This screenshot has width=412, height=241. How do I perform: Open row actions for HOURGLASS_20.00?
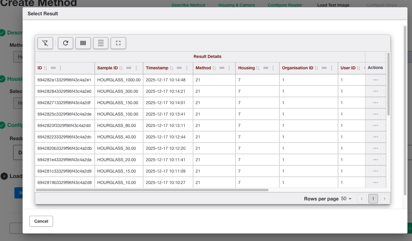click(375, 160)
